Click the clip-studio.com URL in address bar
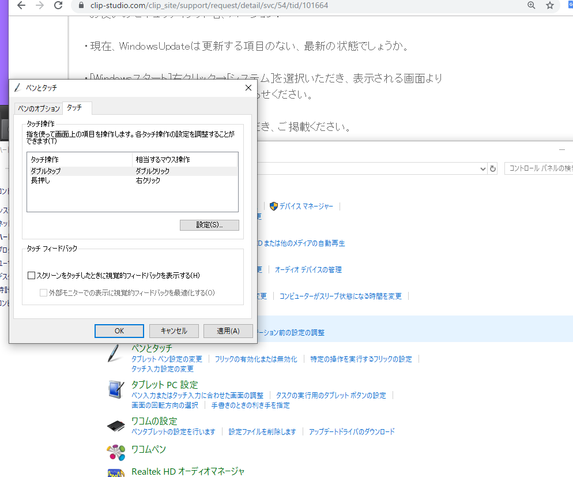Viewport: 573px width, 477px height. (209, 6)
